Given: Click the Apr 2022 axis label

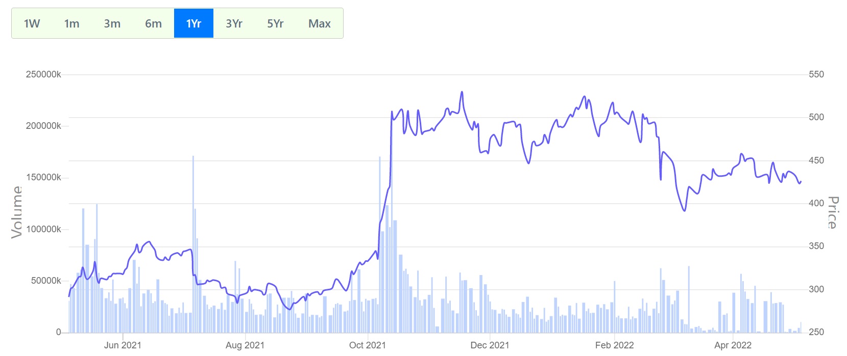Looking at the screenshot, I should [x=733, y=345].
